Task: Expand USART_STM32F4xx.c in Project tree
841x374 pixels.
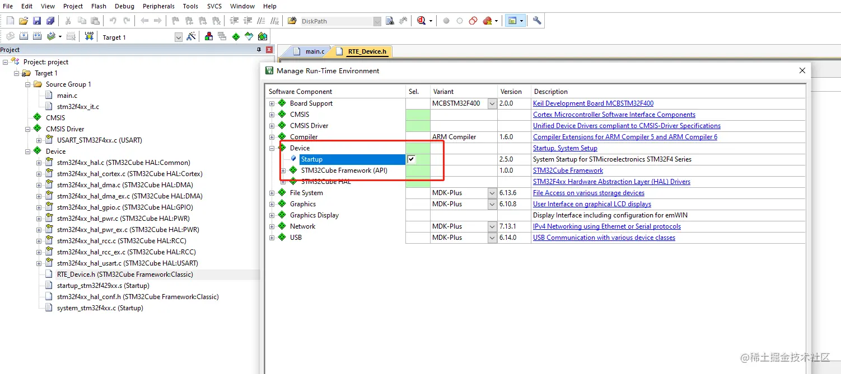Action: click(x=39, y=140)
